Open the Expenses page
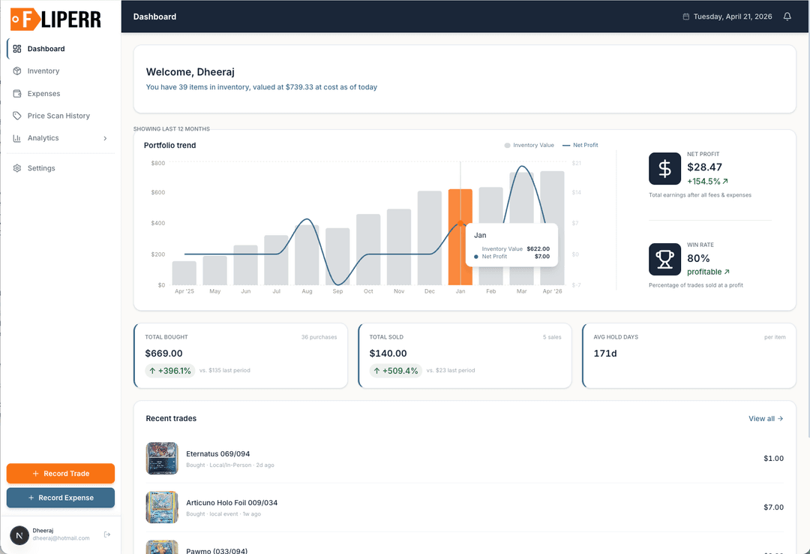The width and height of the screenshot is (810, 554). [61, 94]
